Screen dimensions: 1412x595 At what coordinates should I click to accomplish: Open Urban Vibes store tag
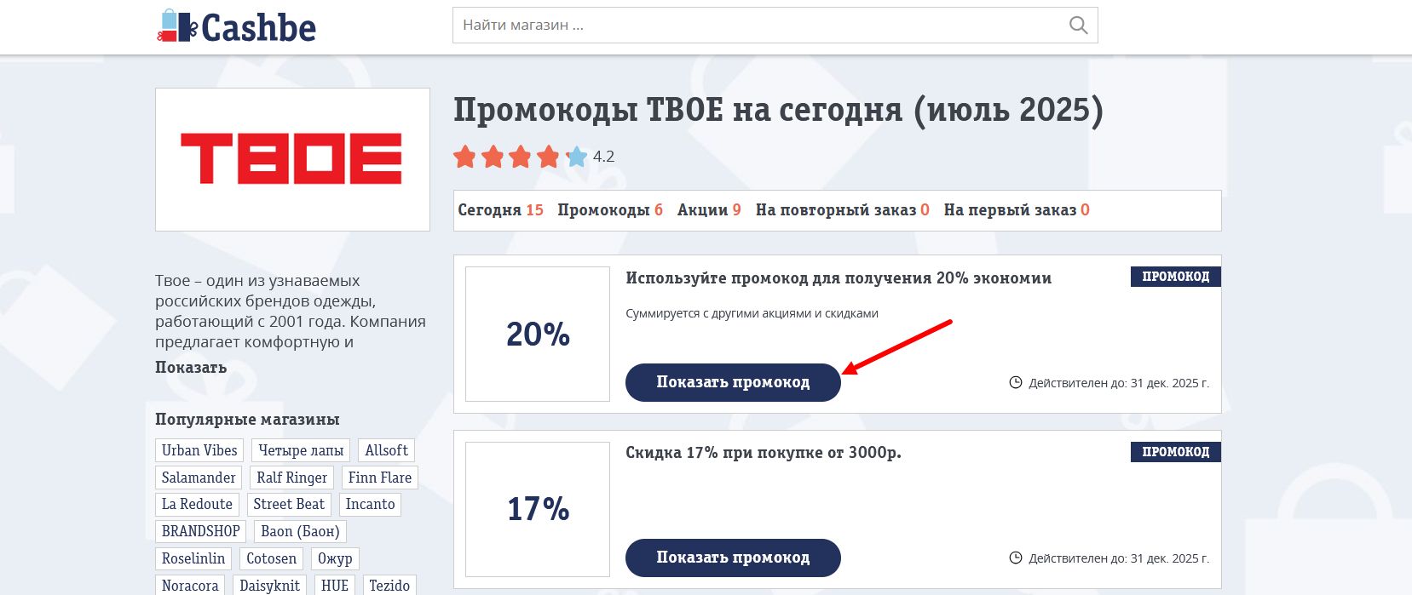click(x=199, y=450)
